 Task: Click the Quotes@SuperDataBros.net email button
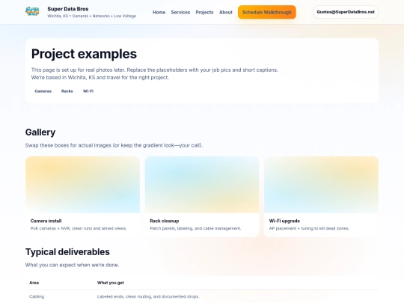pyautogui.click(x=346, y=12)
